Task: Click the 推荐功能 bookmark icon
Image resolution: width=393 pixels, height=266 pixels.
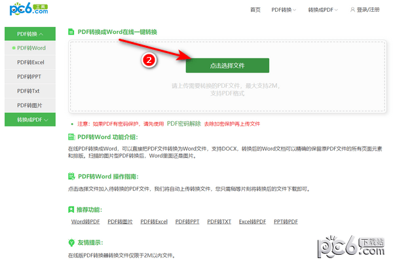Action: coord(71,210)
